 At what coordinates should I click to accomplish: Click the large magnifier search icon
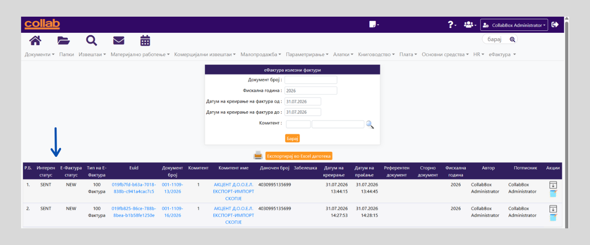(91, 40)
